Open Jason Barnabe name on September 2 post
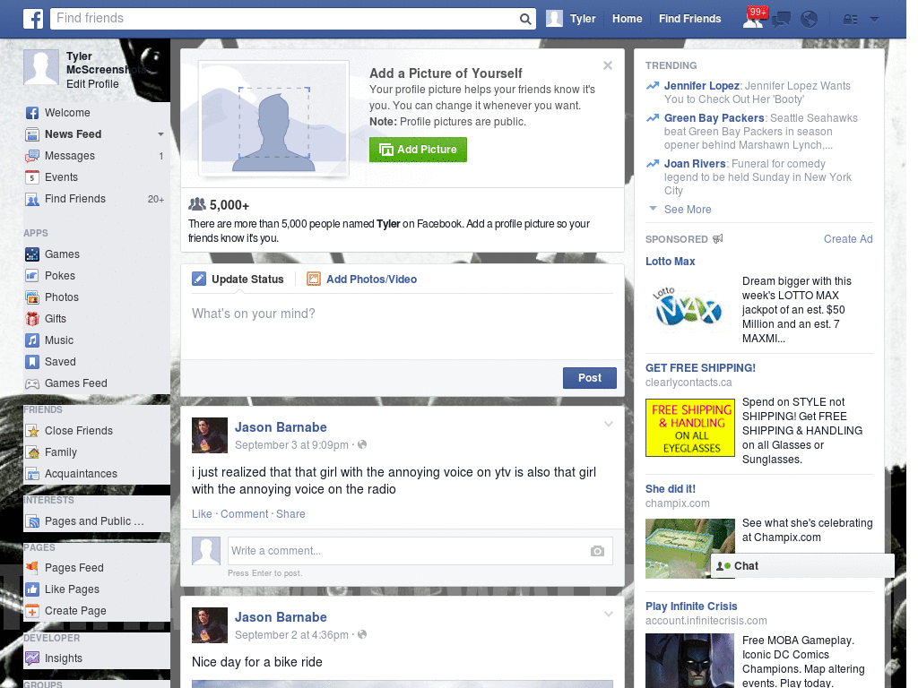 [x=281, y=617]
